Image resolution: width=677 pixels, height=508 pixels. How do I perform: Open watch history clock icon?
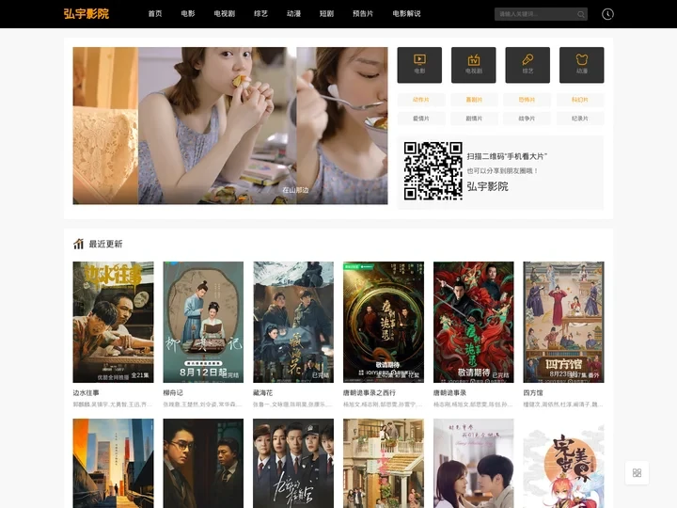tap(607, 14)
